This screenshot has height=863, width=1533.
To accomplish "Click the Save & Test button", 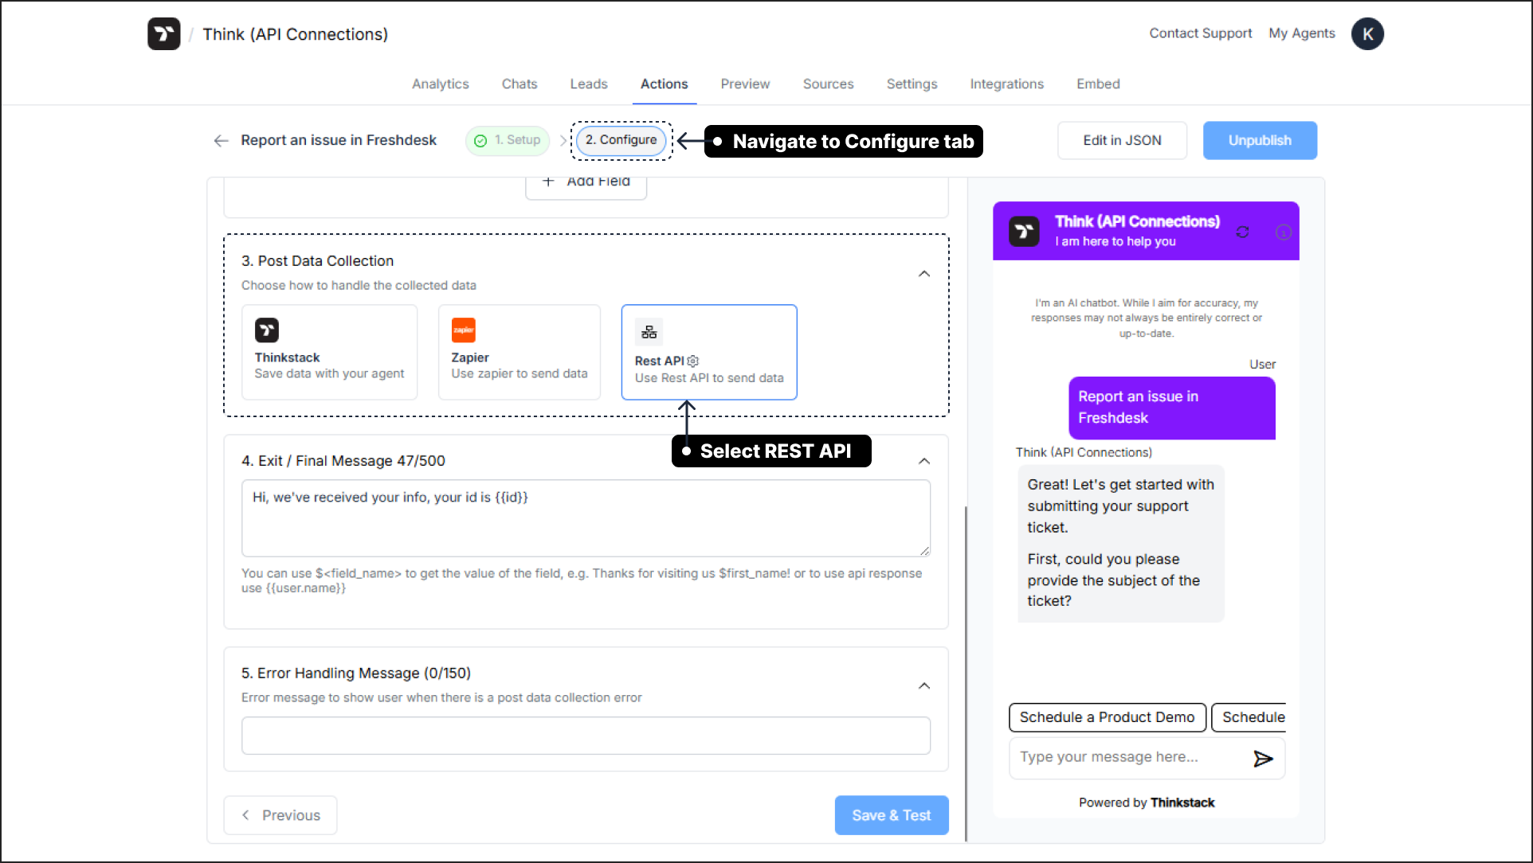I will click(x=891, y=814).
